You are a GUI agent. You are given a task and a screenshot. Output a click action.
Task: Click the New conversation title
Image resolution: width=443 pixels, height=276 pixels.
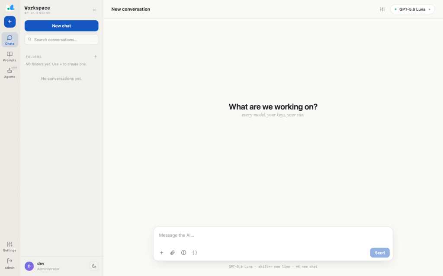click(131, 9)
